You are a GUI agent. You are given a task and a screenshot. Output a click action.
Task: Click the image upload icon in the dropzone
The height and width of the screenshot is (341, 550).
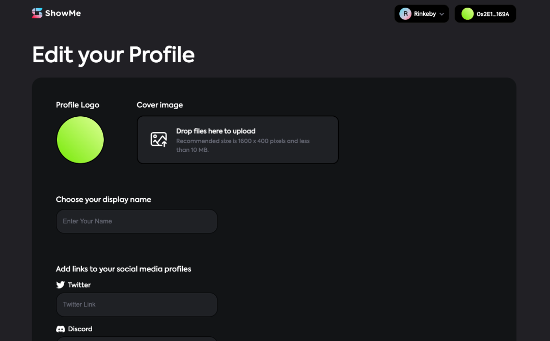click(x=159, y=139)
